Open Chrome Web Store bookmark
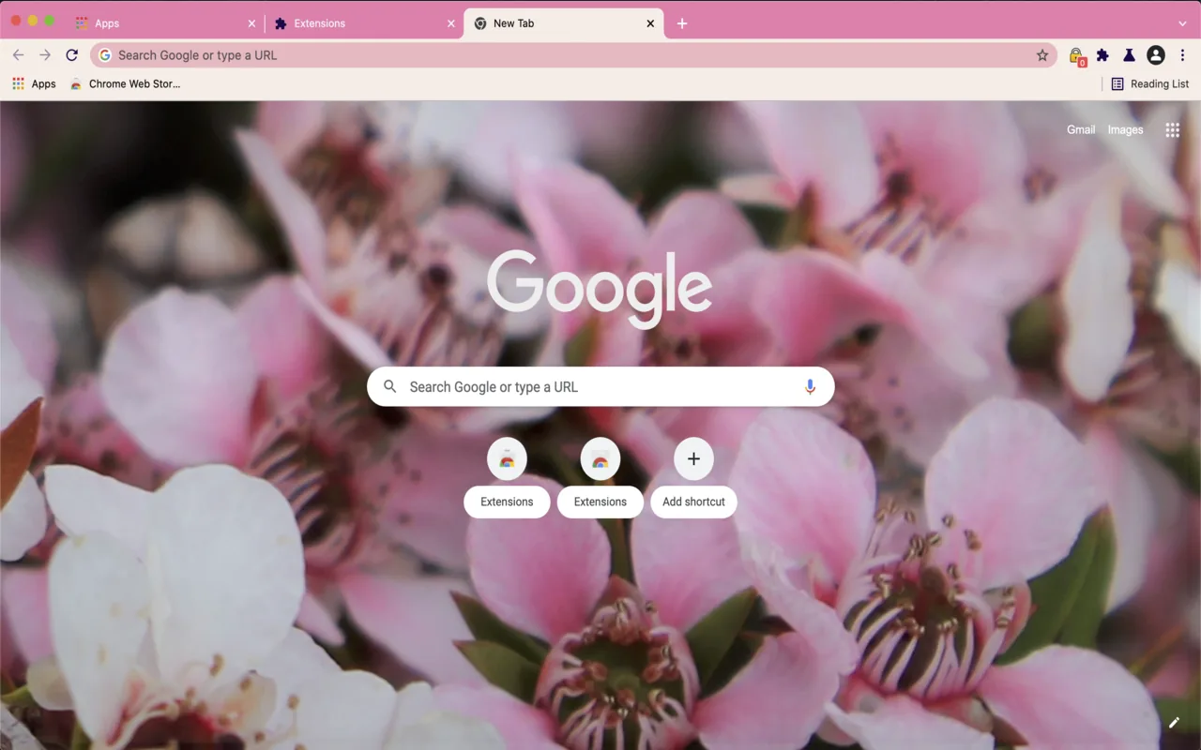Image resolution: width=1201 pixels, height=750 pixels. click(x=125, y=83)
